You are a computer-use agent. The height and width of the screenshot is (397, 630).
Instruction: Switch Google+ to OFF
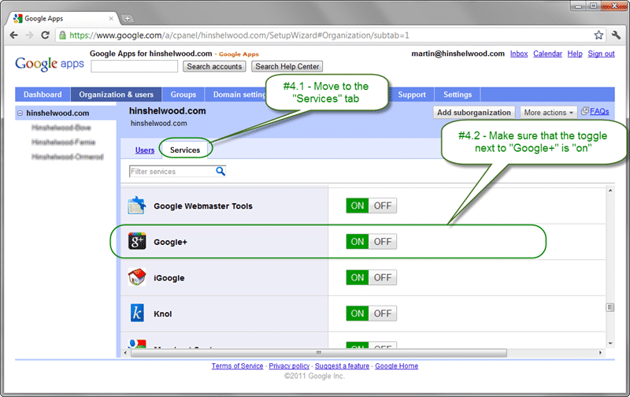(383, 242)
